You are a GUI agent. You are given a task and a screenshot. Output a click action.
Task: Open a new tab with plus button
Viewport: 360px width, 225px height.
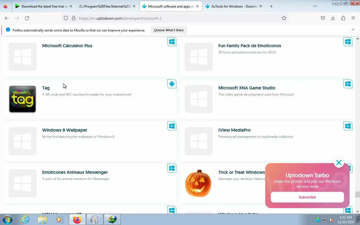271,6
